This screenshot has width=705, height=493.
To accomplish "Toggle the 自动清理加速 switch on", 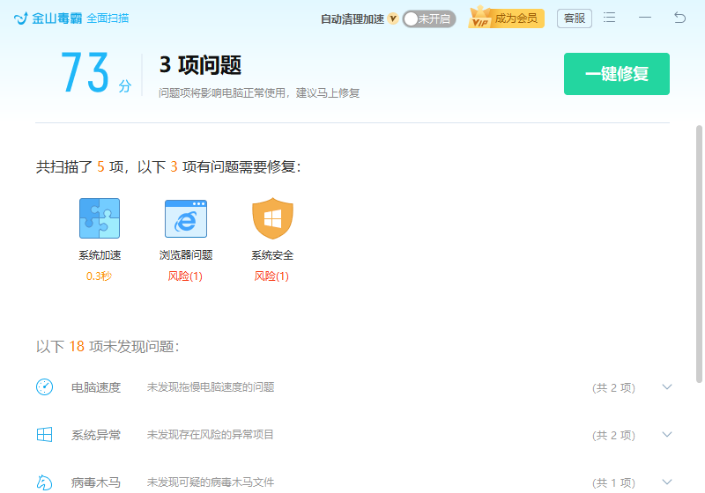I will coord(429,18).
